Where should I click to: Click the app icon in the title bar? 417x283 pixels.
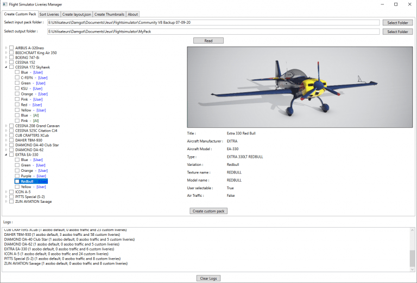[5, 4]
